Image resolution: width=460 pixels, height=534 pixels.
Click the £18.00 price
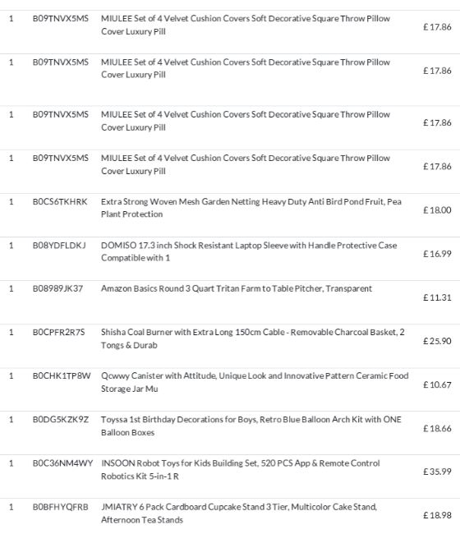click(x=437, y=209)
